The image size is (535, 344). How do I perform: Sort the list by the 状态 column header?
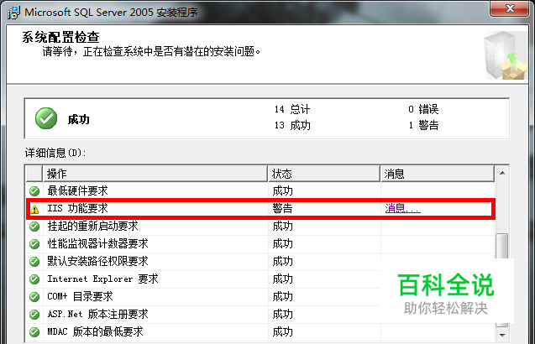[x=324, y=174]
